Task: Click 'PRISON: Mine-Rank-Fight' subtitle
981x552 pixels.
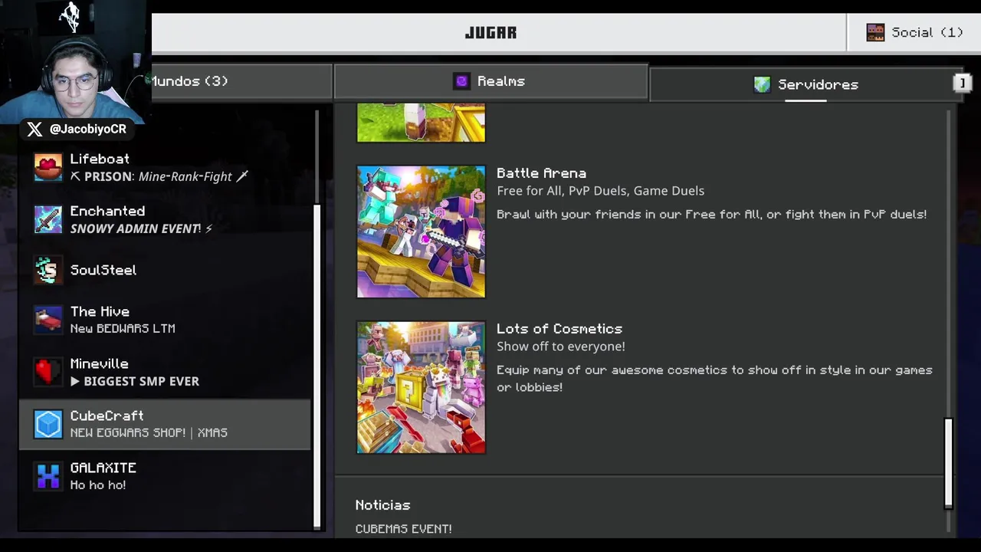Action: 158,176
